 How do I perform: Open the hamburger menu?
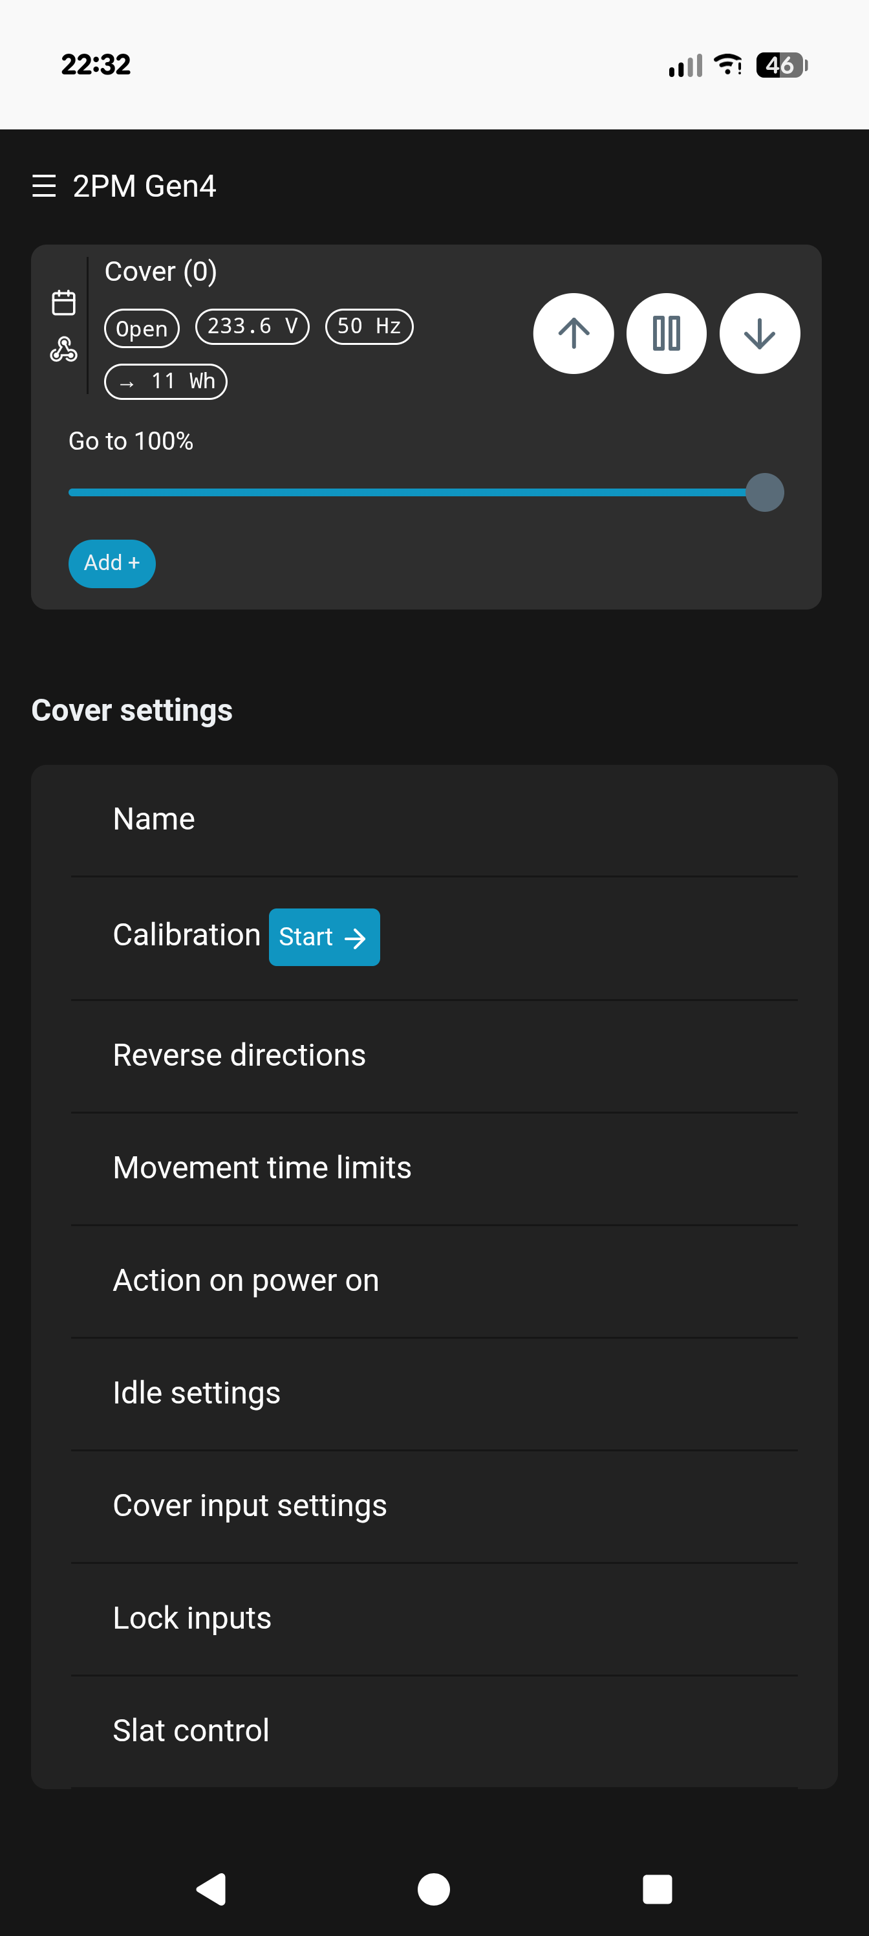coord(45,186)
